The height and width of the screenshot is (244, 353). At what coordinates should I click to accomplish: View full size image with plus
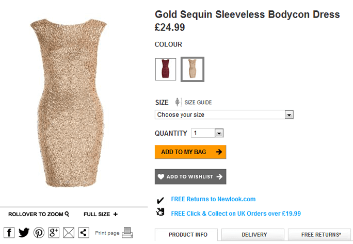click(x=116, y=214)
